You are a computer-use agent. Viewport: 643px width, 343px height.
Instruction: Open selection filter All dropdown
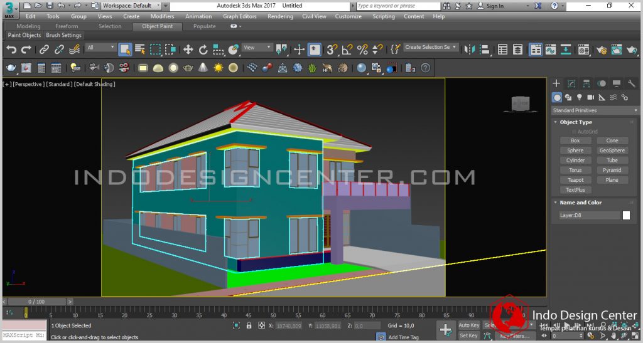100,48
